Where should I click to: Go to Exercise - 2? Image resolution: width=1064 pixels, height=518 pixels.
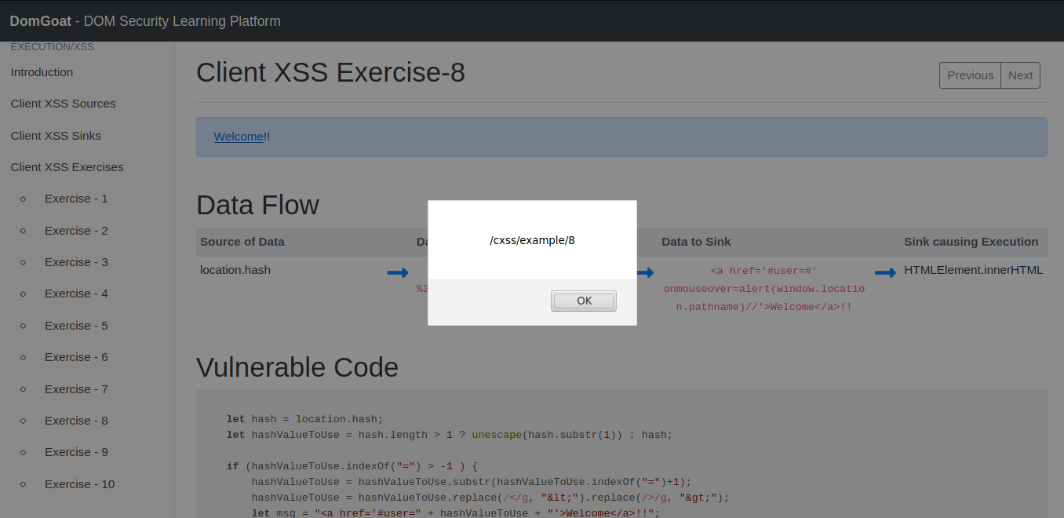tap(76, 231)
